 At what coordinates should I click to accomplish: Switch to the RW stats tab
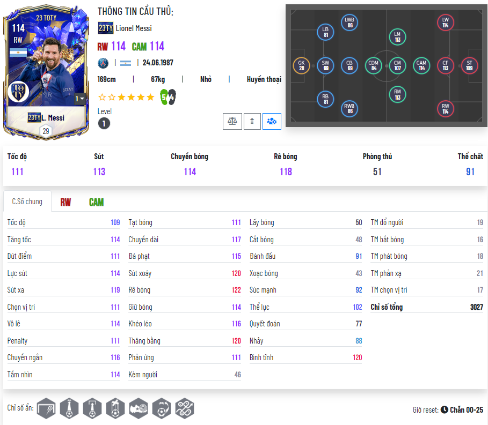pyautogui.click(x=65, y=202)
